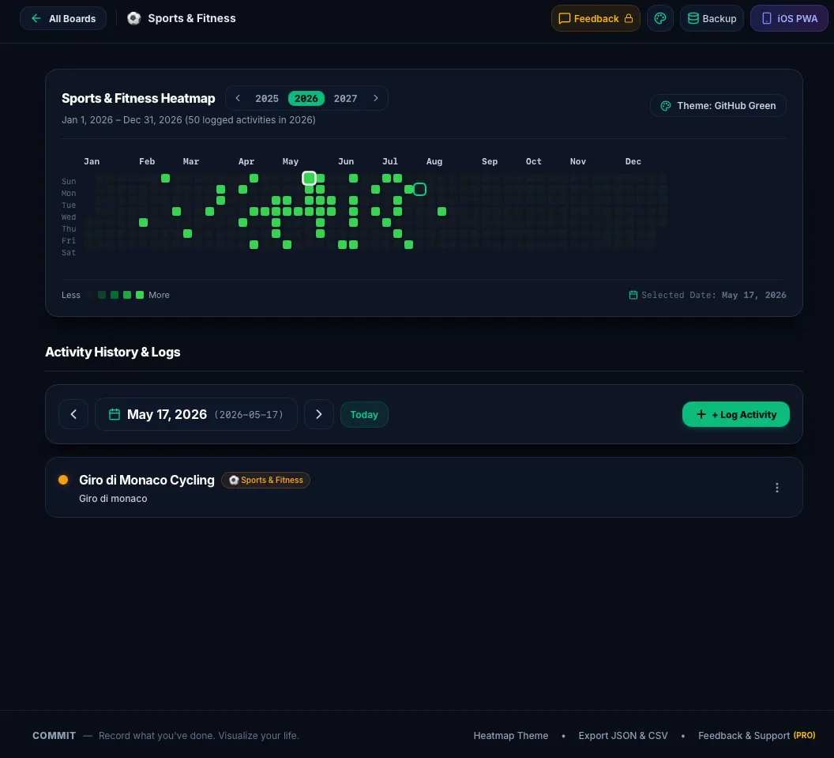Jump to Today in activity logs
The height and width of the screenshot is (758, 834).
(x=364, y=415)
